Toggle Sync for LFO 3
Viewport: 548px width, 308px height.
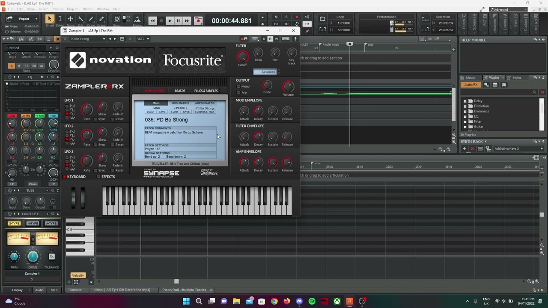tap(95, 170)
